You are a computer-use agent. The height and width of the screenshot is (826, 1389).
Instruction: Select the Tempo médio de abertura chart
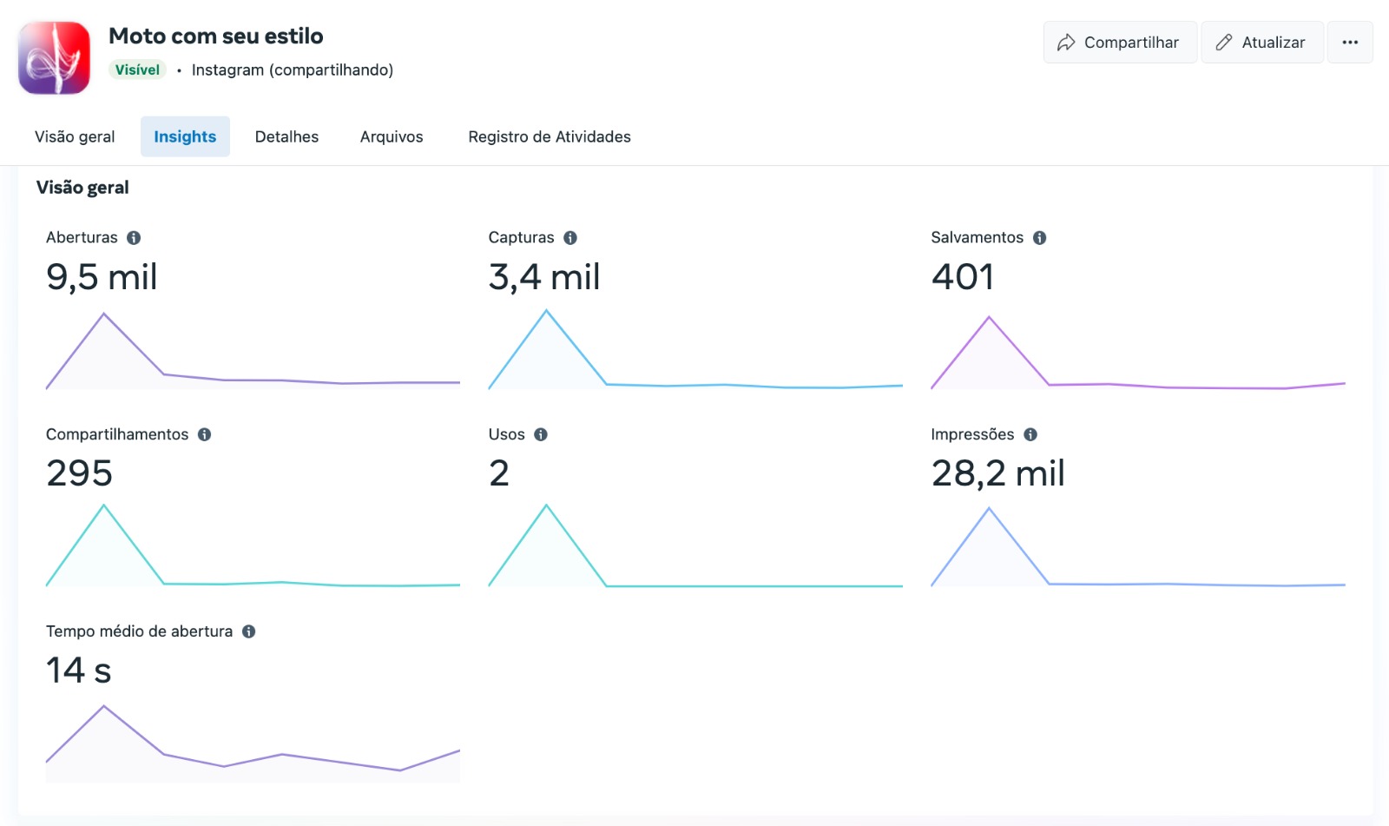click(x=252, y=743)
